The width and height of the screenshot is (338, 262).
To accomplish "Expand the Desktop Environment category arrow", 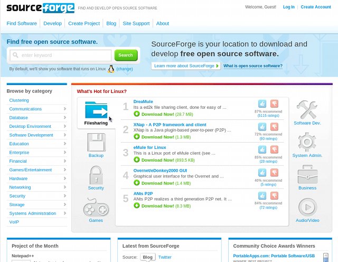I will 65,126.
